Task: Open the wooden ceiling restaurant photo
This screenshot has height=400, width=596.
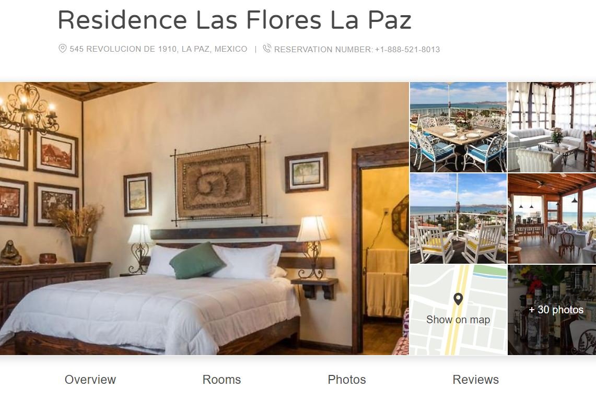Action: (552, 219)
